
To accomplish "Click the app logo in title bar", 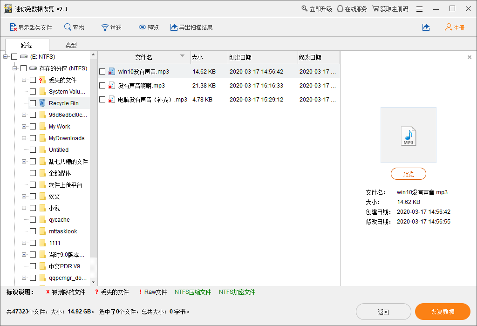I will (x=8, y=8).
